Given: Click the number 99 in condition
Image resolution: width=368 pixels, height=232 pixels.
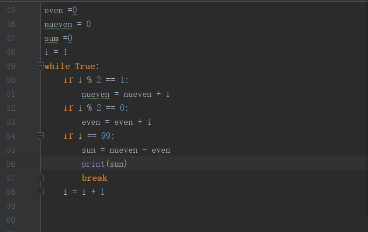Looking at the screenshot, I should (106, 136).
